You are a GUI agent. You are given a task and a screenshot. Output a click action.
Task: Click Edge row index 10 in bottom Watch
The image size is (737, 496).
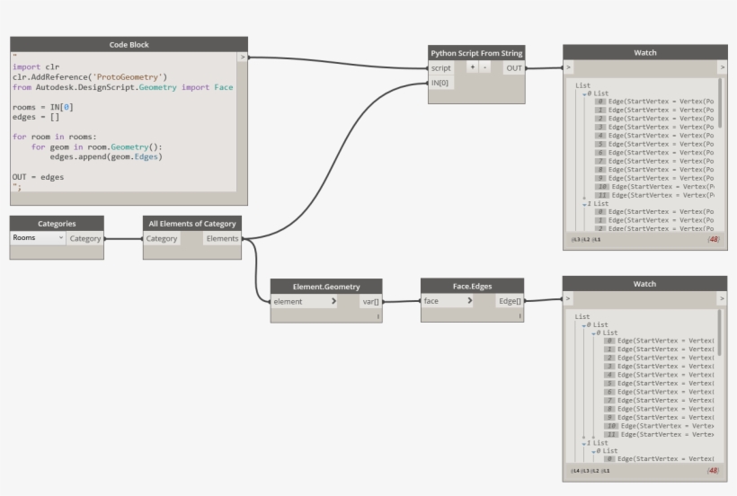click(x=659, y=426)
